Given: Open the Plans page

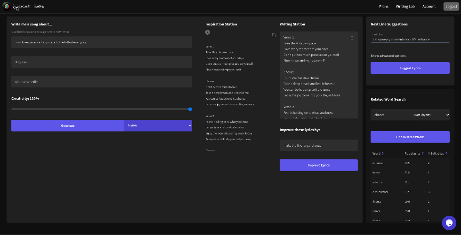Looking at the screenshot, I should click(384, 7).
